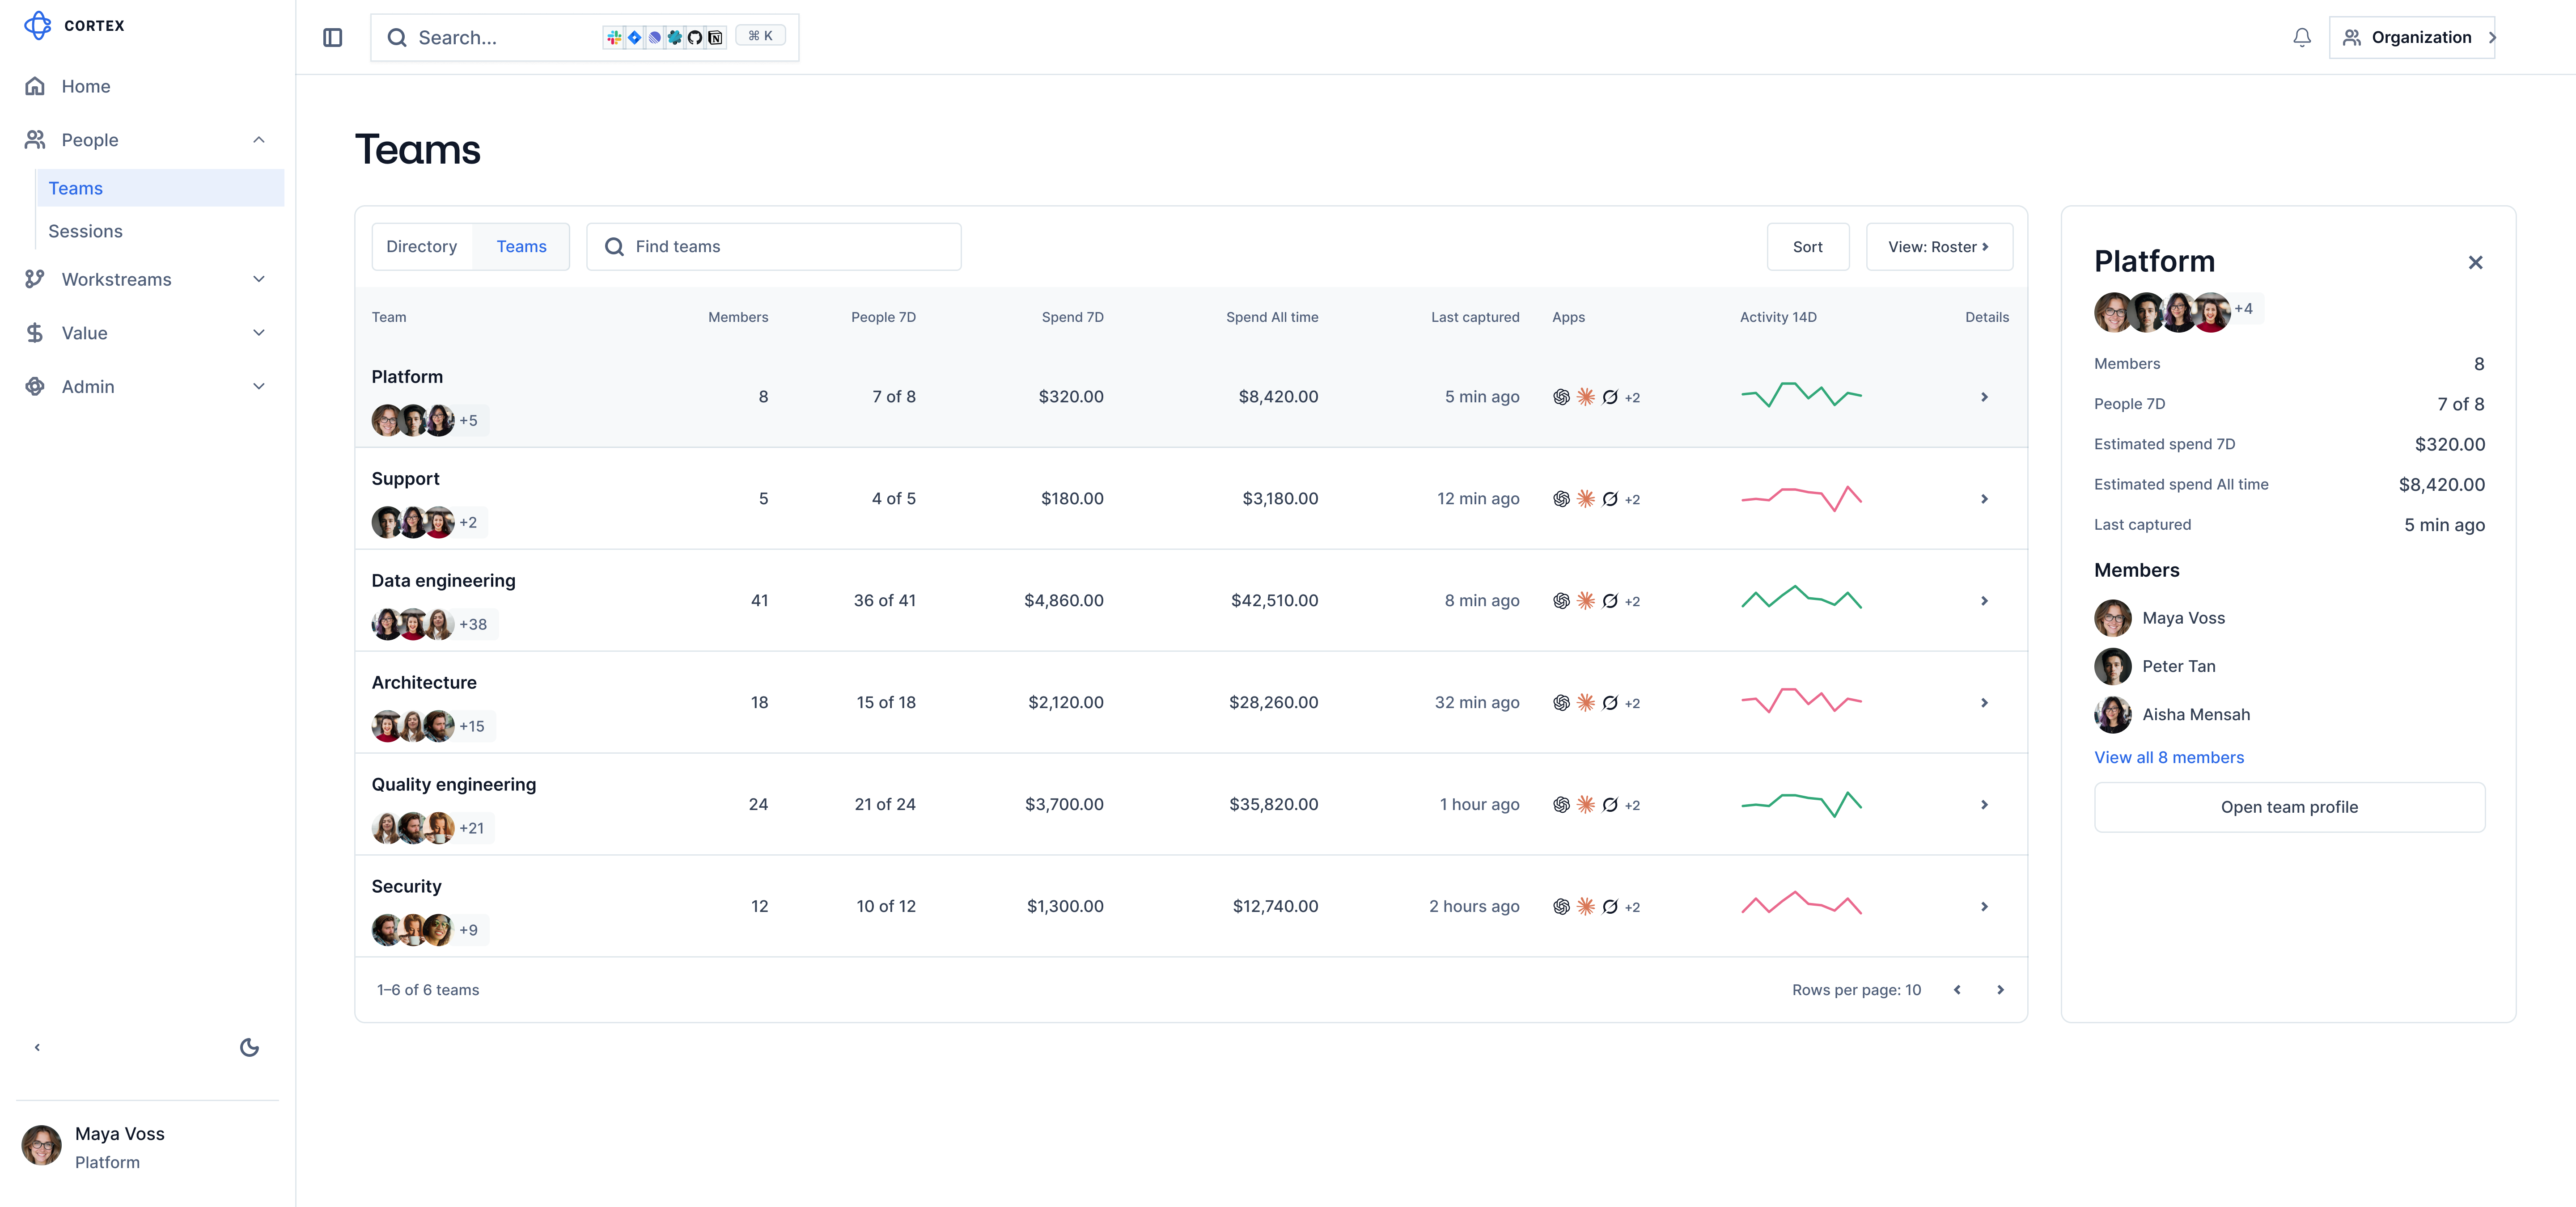2576x1207 pixels.
Task: Switch to dark mode moon icon
Action: click(x=249, y=1047)
